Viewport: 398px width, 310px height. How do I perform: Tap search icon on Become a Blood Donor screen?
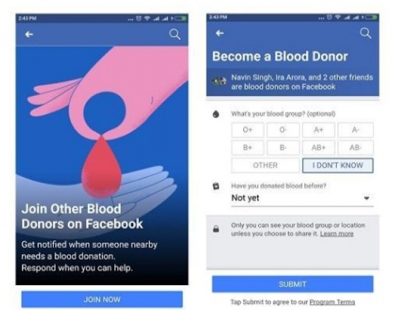(x=365, y=33)
